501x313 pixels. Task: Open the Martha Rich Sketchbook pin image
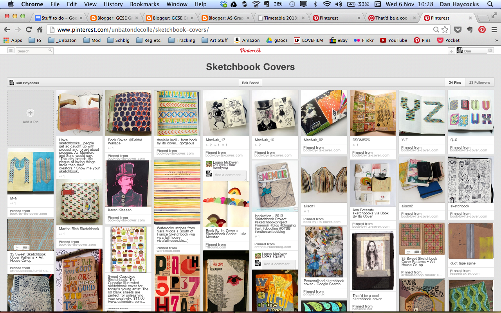click(79, 202)
